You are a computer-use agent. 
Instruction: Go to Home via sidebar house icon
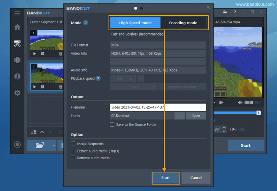tap(17, 27)
